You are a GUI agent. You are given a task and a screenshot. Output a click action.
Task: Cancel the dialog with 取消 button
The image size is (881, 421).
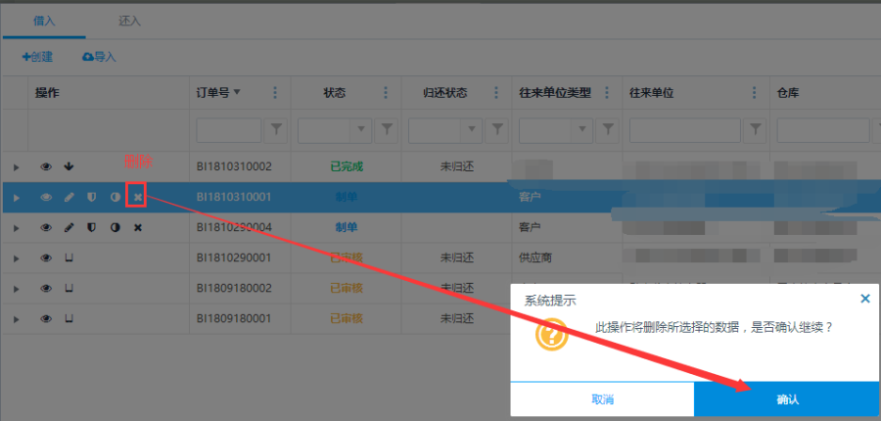(602, 399)
